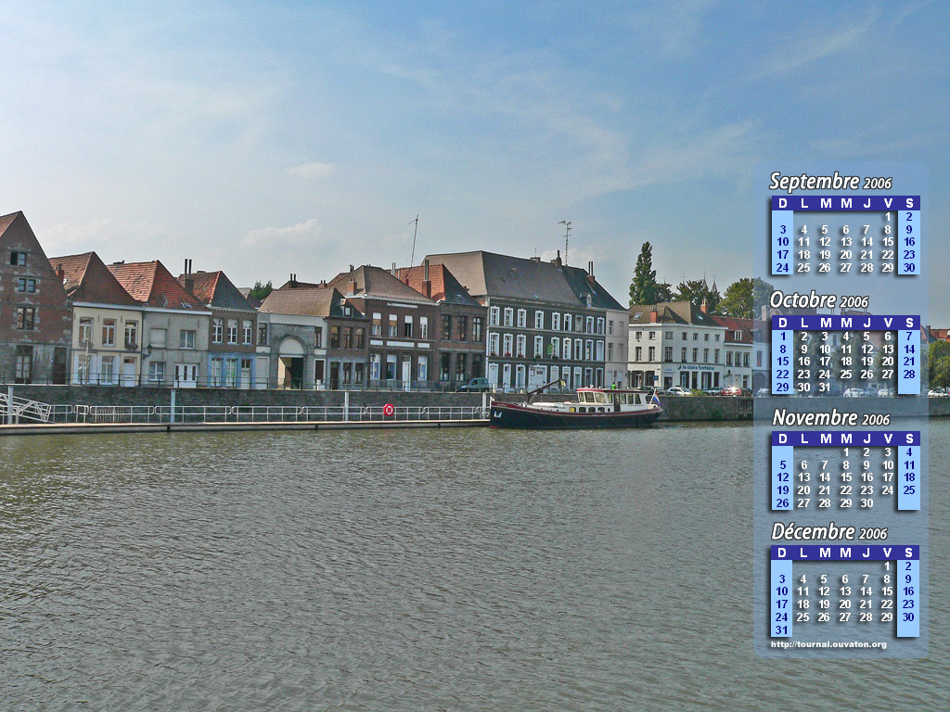Click Sunday 31 in the Décembre calendar
Screen dimensions: 950x712
pyautogui.click(x=782, y=629)
